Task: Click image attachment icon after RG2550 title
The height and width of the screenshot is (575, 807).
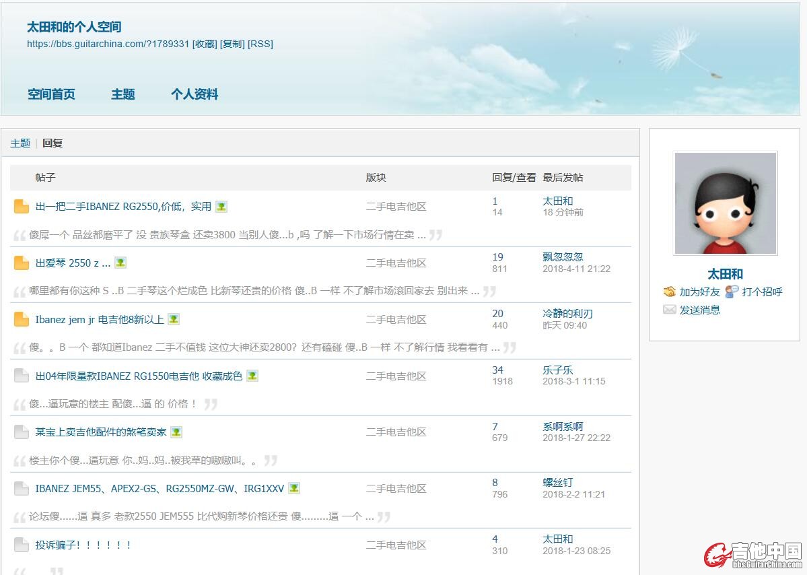Action: point(221,207)
